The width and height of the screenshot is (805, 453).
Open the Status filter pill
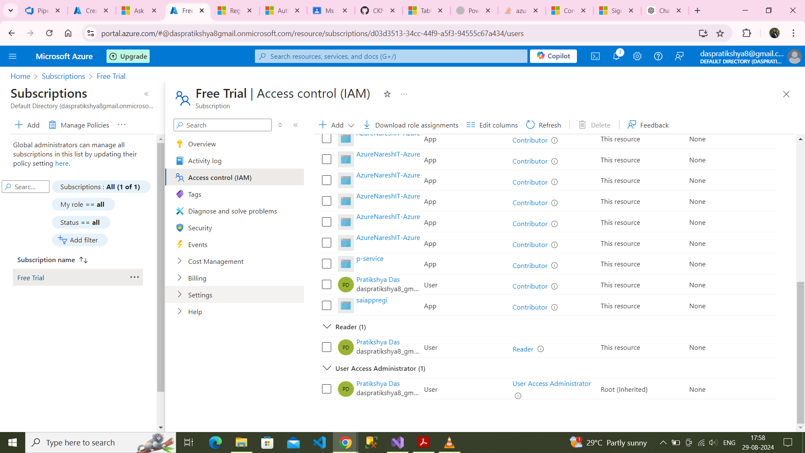tap(81, 222)
